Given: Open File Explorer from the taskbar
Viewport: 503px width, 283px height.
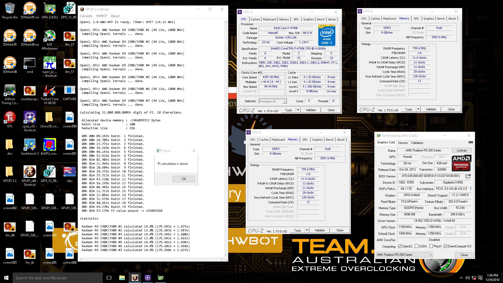Looking at the screenshot, I should [122, 278].
